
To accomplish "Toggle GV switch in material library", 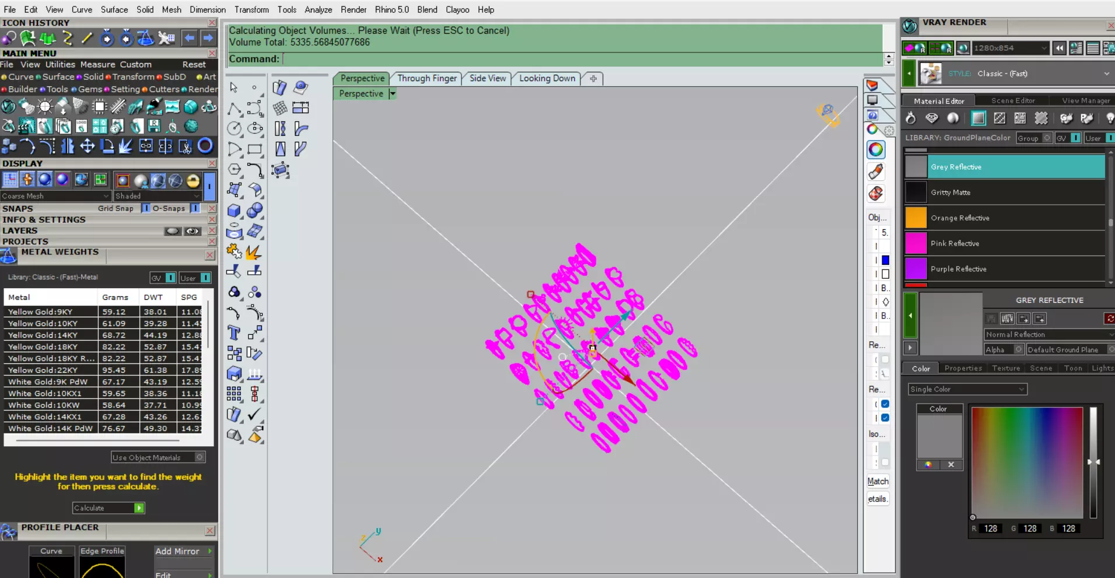I will click(1075, 138).
